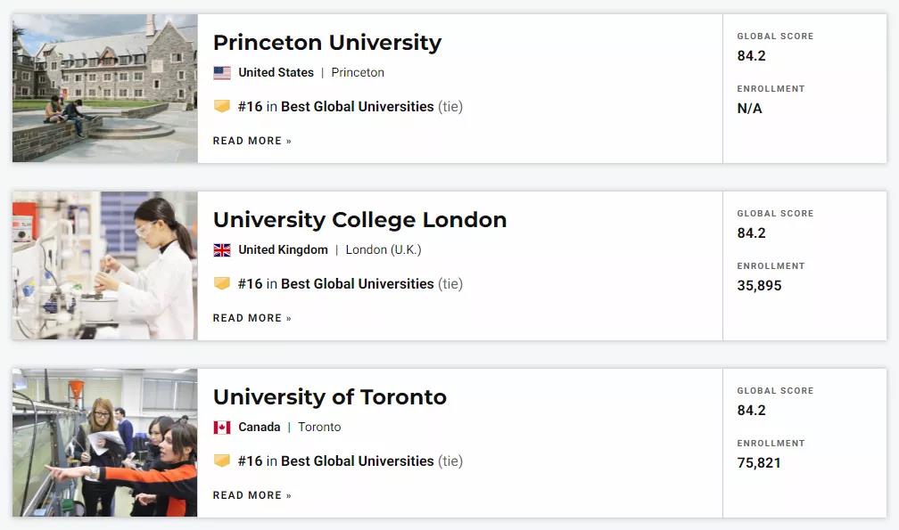Click the ranking badge on University of Toronto card

(222, 461)
